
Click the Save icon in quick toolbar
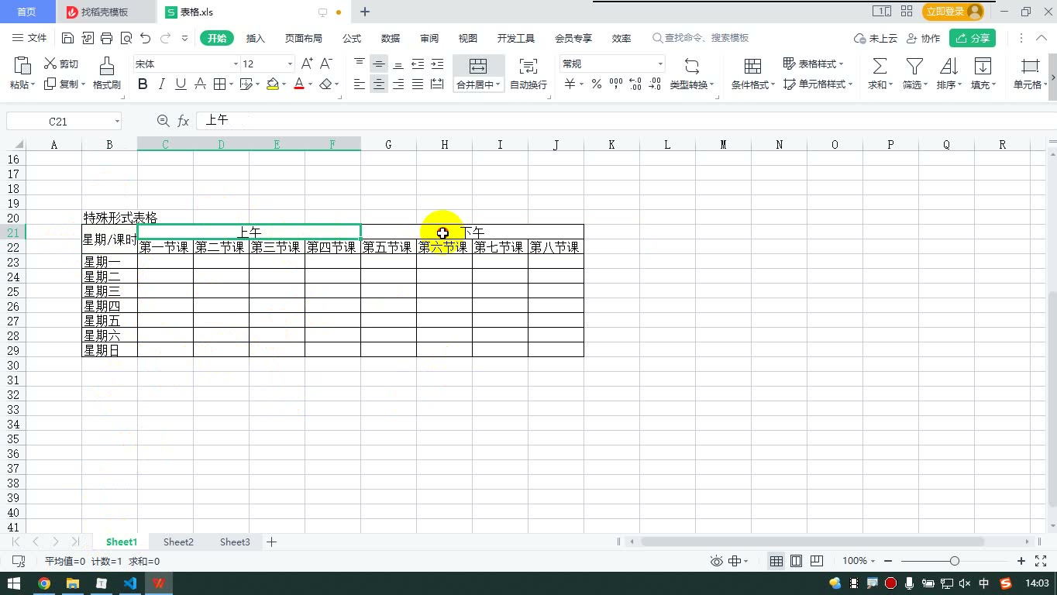point(67,38)
